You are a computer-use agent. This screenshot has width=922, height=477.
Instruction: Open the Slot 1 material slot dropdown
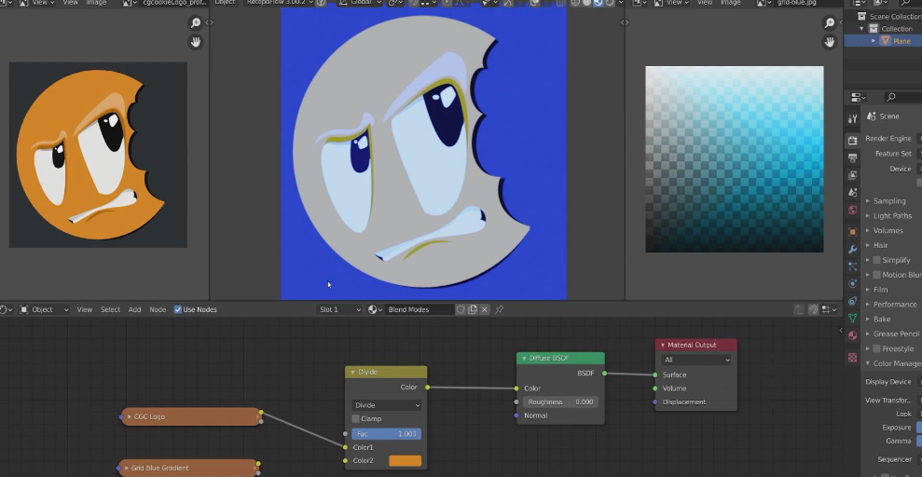pos(339,309)
